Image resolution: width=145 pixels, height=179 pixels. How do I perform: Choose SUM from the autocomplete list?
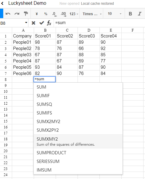[x=78, y=87]
